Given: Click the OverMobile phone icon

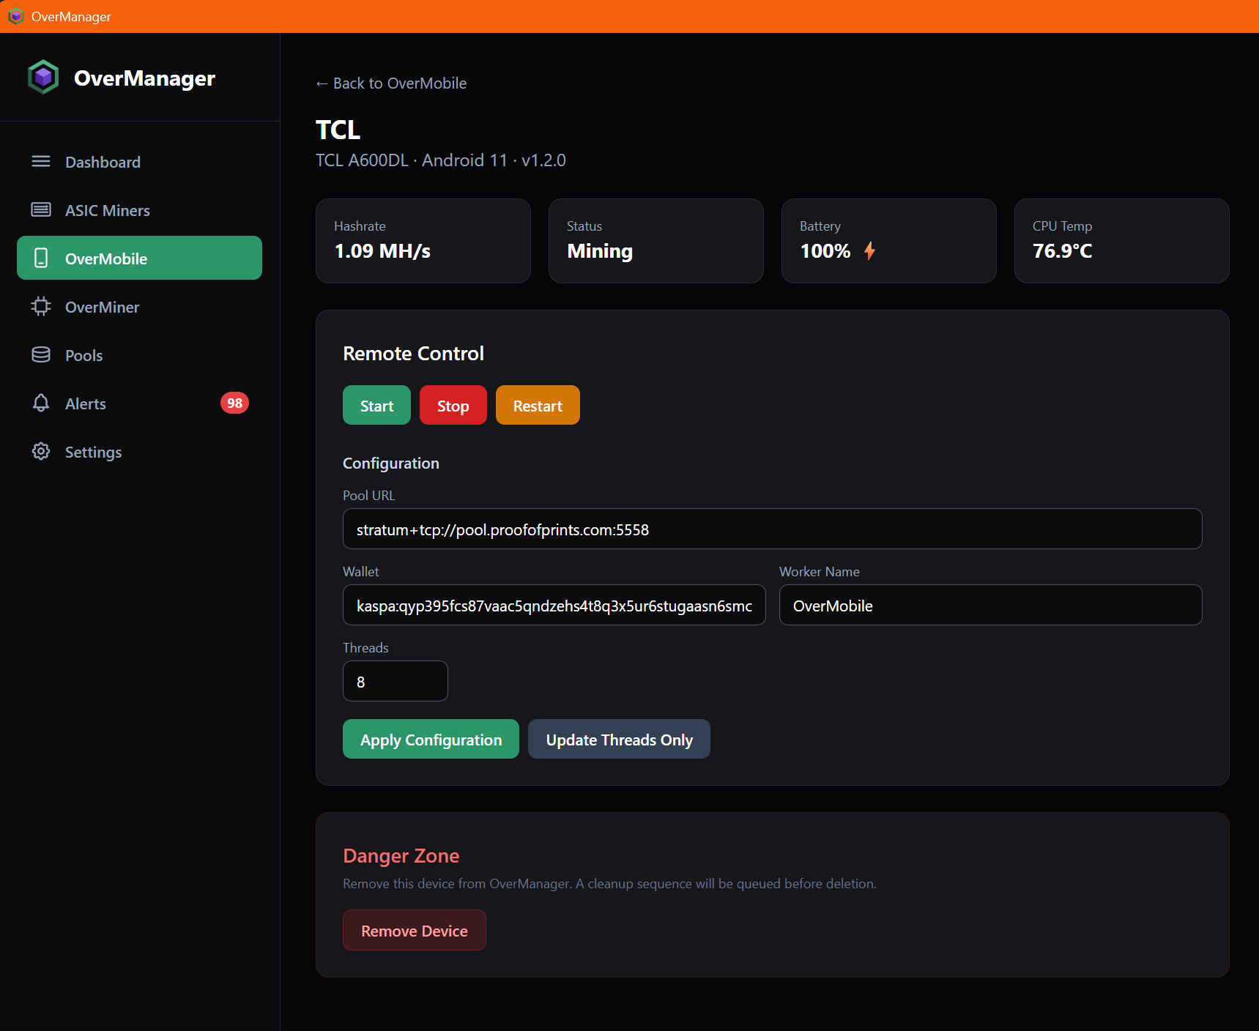Looking at the screenshot, I should 41,258.
